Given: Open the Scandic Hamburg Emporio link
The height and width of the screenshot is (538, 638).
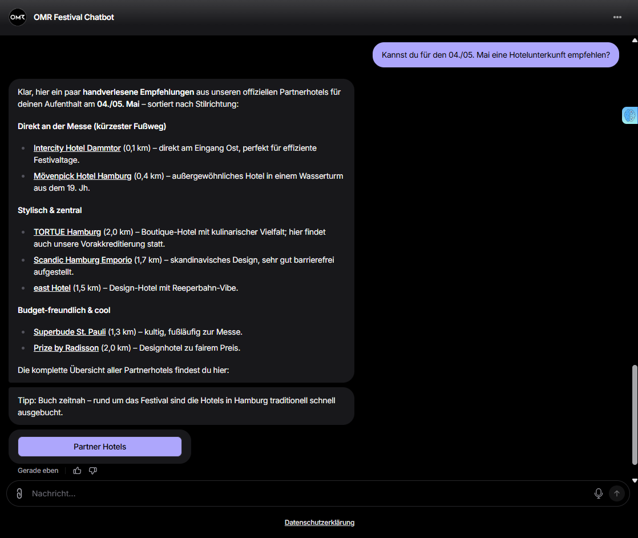Looking at the screenshot, I should (x=83, y=260).
